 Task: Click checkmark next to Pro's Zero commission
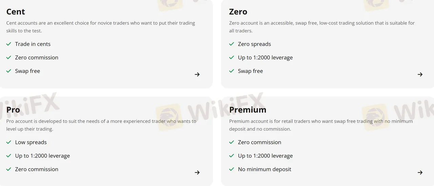9,169
